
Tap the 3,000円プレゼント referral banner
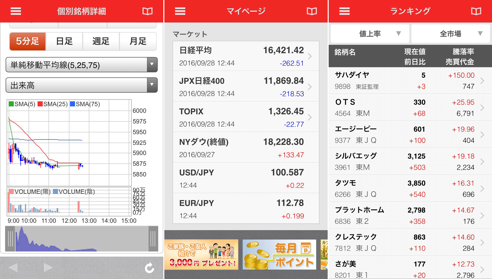click(x=202, y=255)
